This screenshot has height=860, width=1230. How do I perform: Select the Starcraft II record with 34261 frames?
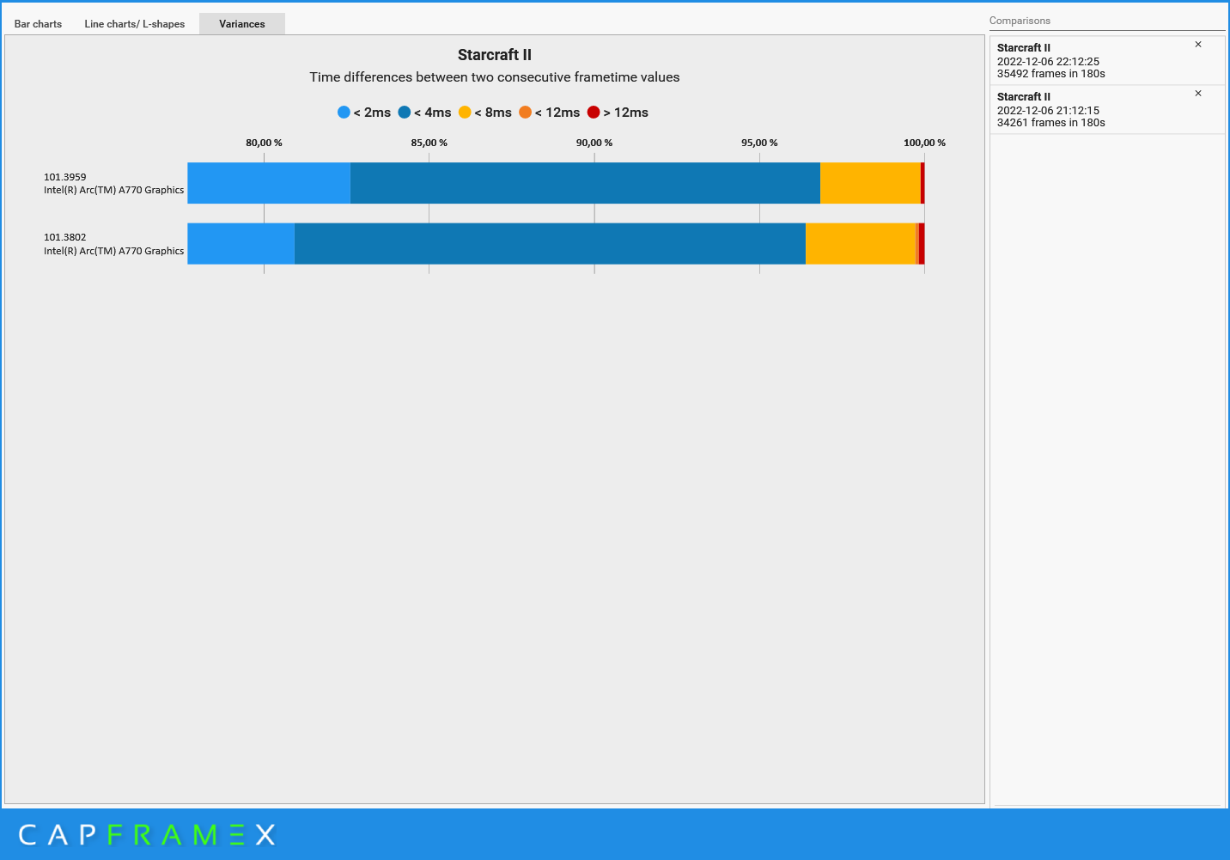tap(1107, 109)
